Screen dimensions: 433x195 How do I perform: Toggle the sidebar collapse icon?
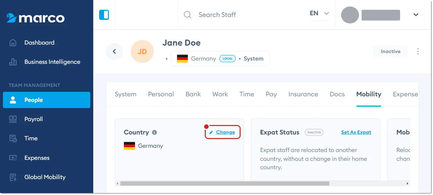[104, 15]
